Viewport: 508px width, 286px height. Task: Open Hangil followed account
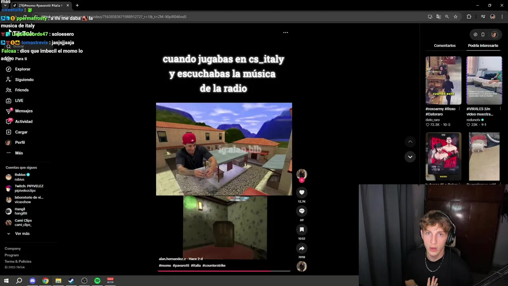point(16,211)
